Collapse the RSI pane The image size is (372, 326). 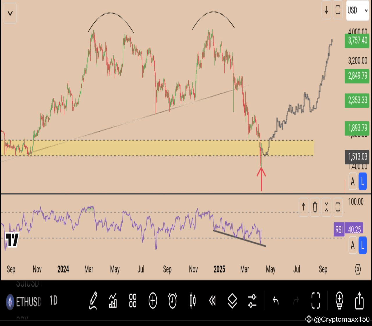tap(326, 207)
